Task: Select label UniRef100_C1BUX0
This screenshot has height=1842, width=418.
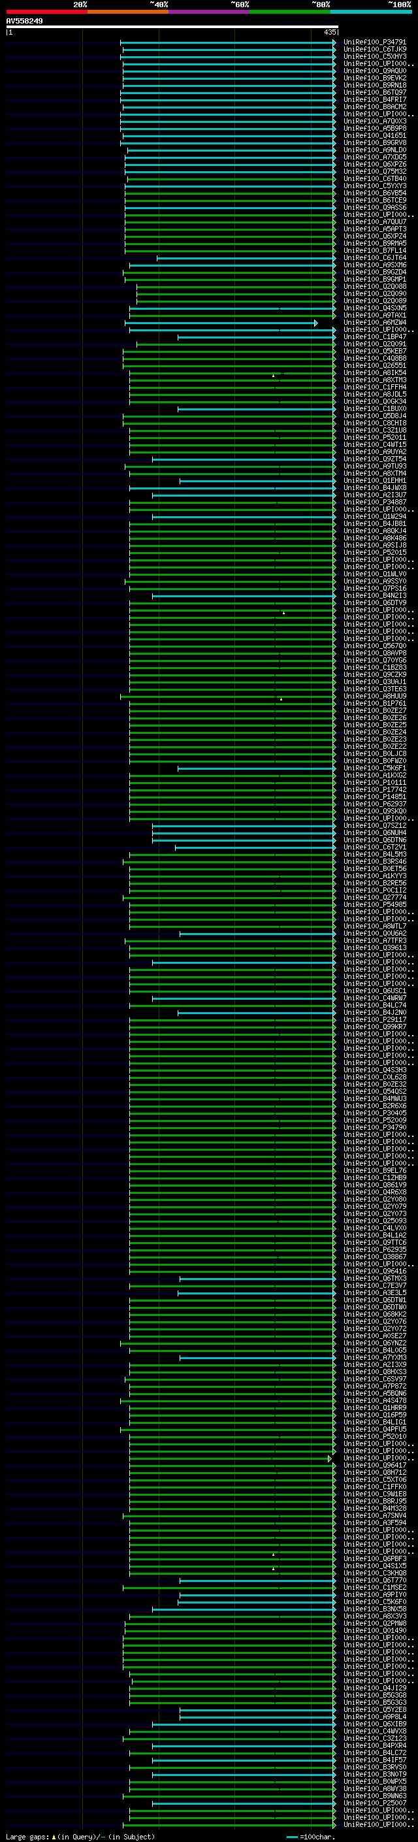Action: tap(374, 409)
